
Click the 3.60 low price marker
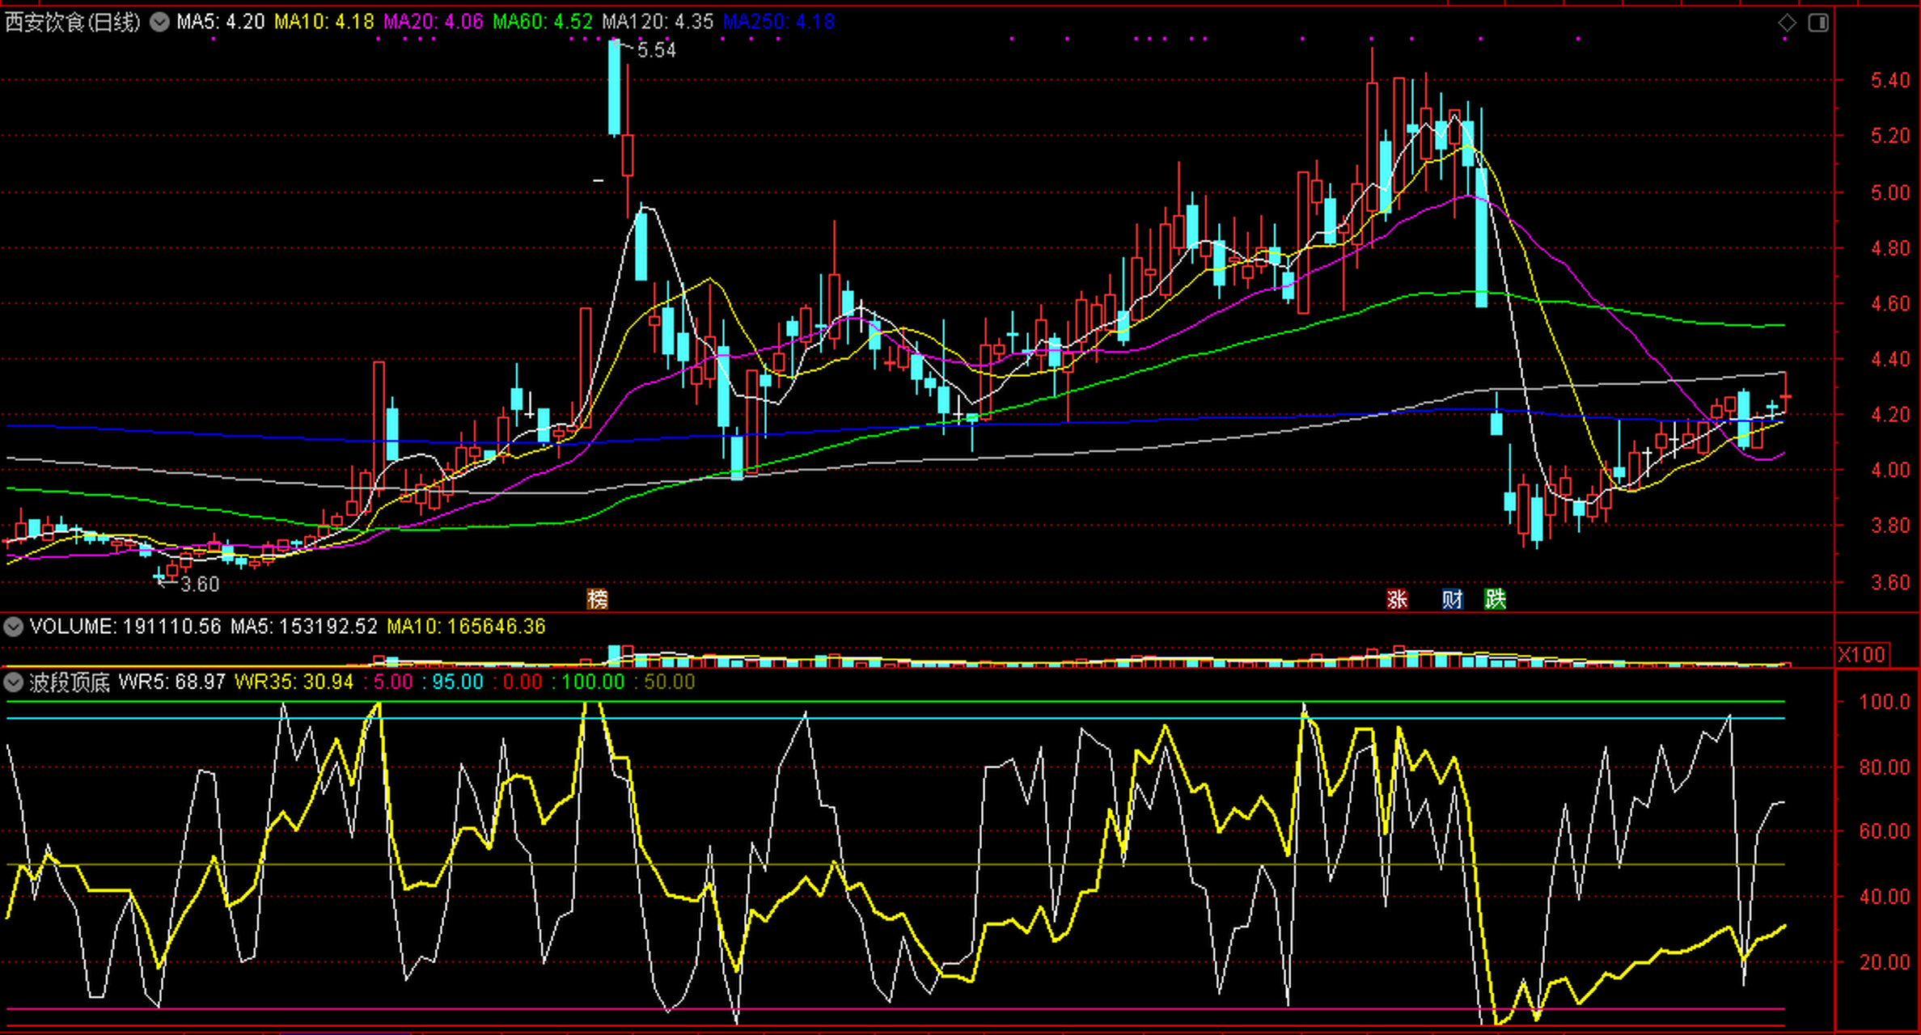pos(199,584)
